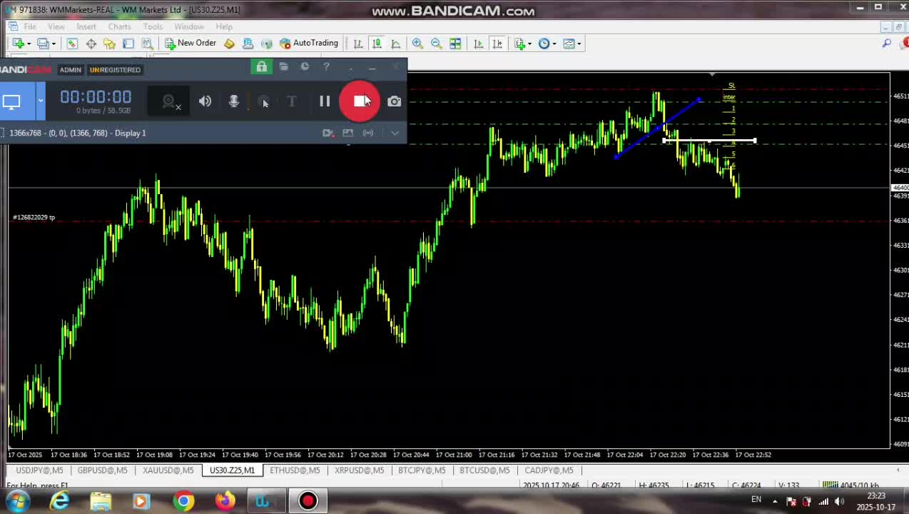Open the Bandicam screen mode dropdown arrow
This screenshot has height=514, width=909.
pos(41,101)
